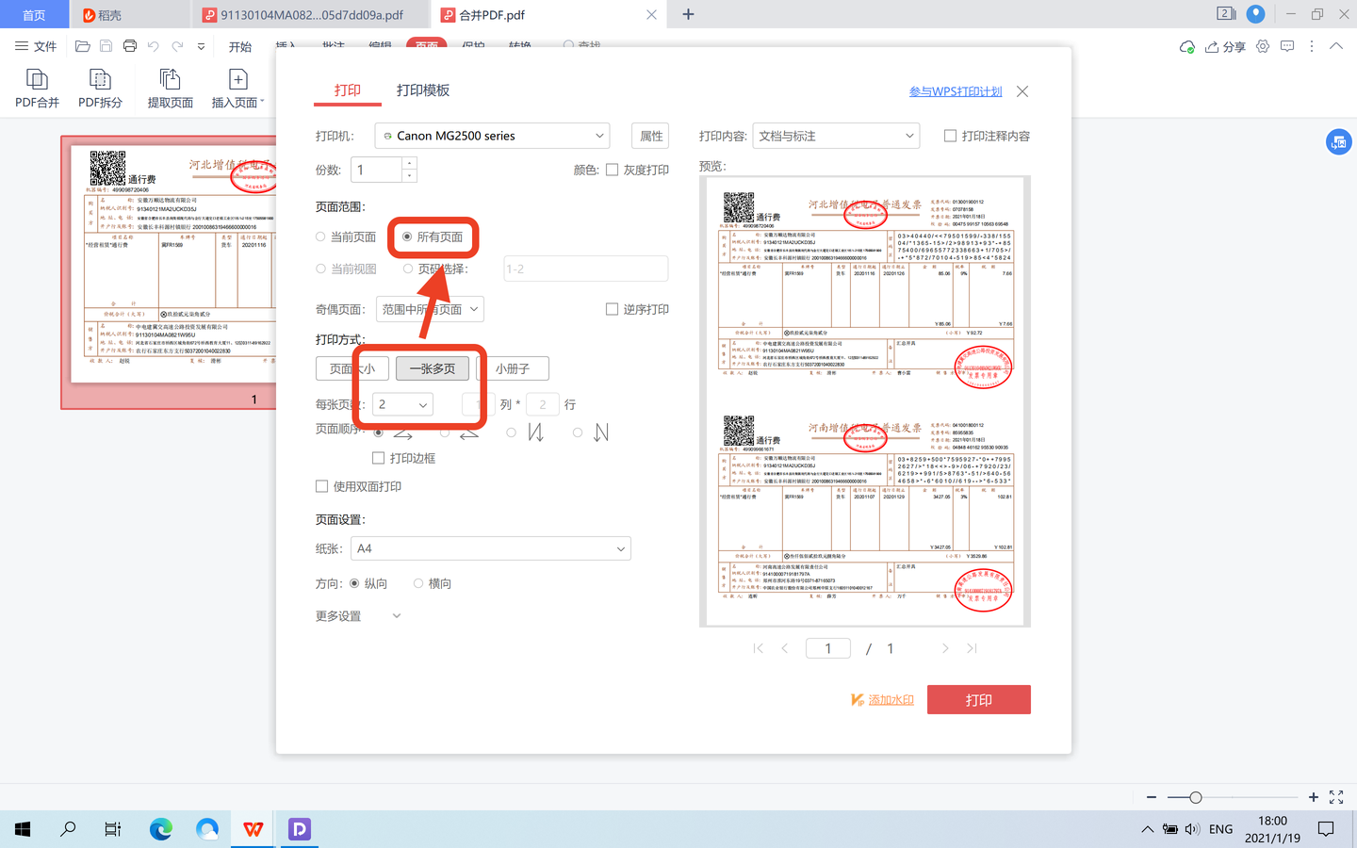Click the fullscreen expand icon at bottom right
Viewport: 1357px width, 848px height.
pos(1336,797)
